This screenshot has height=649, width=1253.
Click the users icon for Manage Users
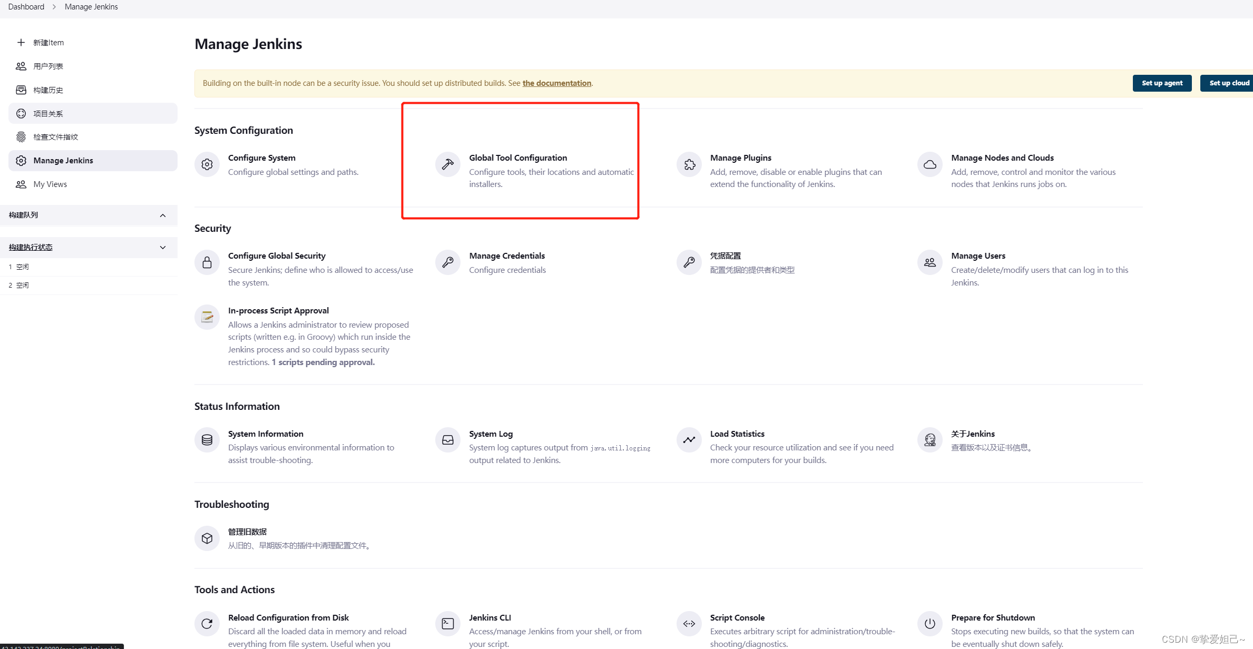[x=930, y=262]
